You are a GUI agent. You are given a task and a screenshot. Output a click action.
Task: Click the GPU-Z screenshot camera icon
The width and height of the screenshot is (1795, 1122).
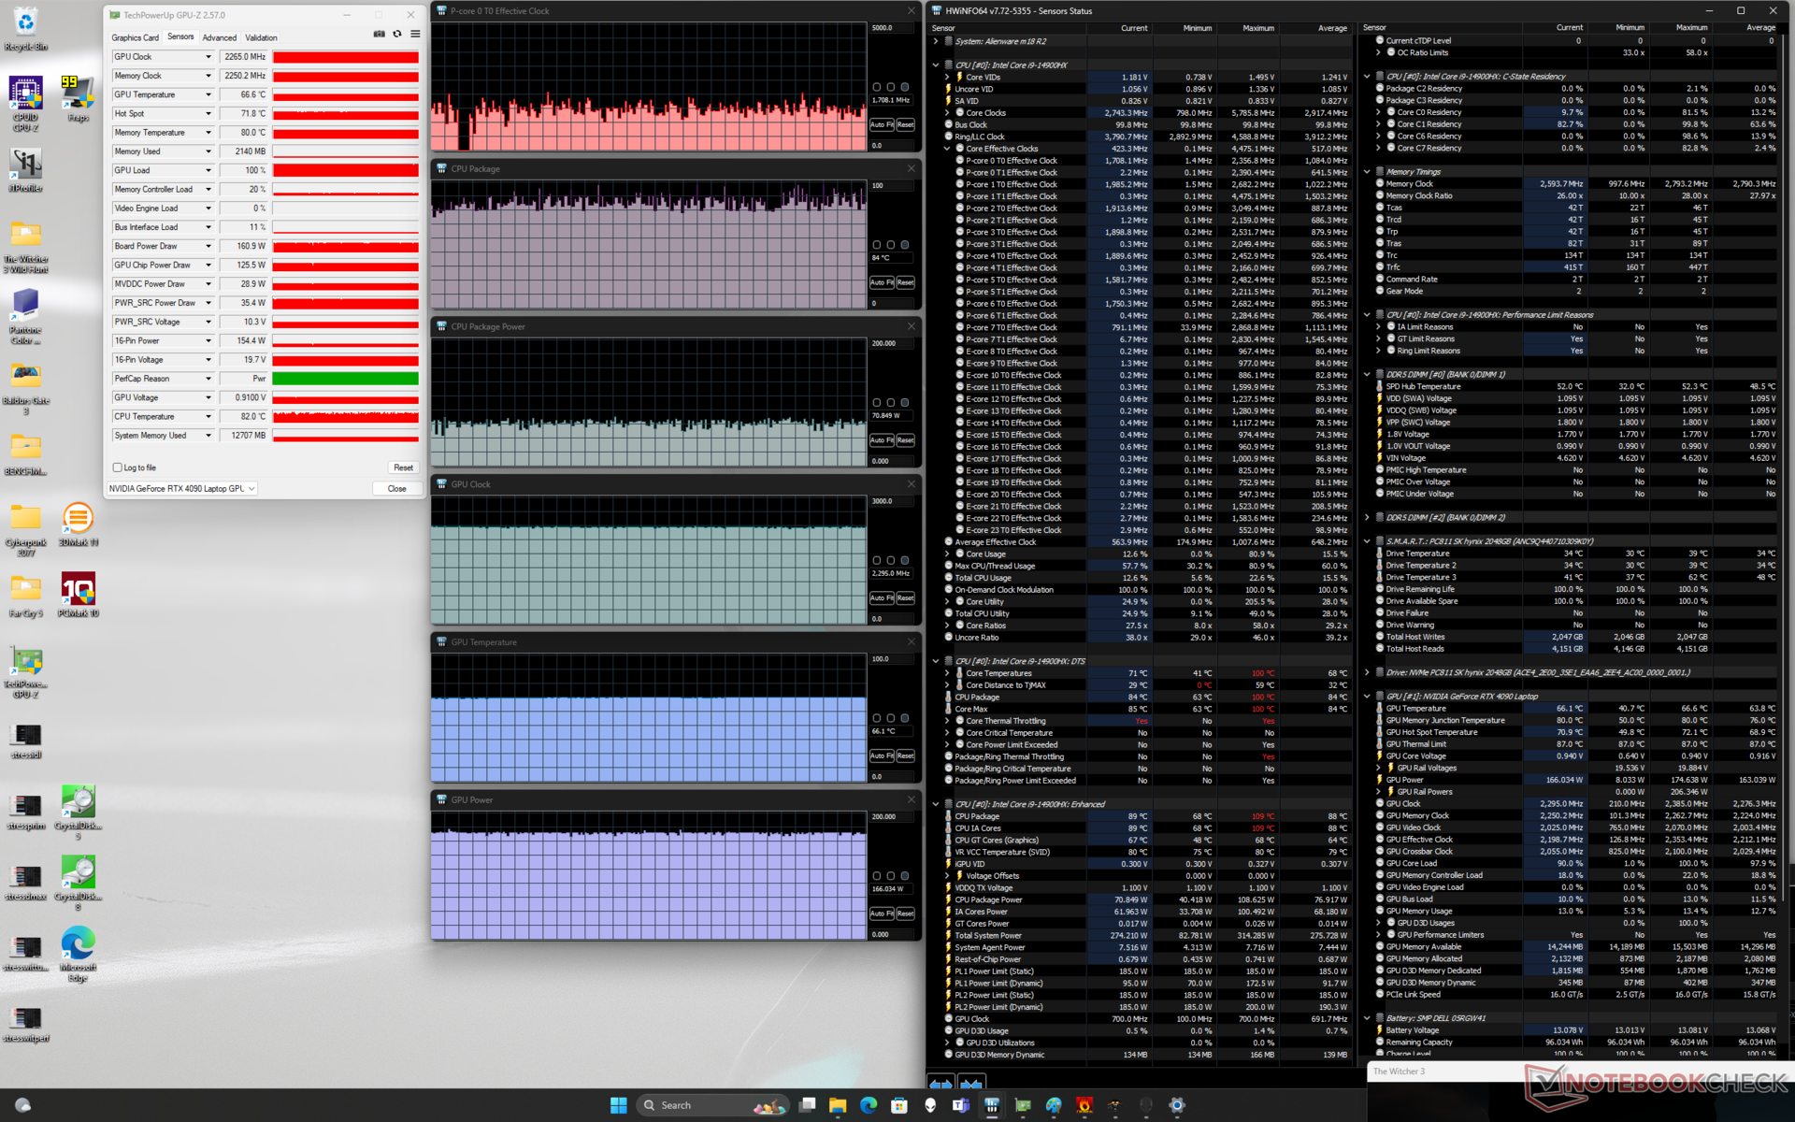(380, 35)
